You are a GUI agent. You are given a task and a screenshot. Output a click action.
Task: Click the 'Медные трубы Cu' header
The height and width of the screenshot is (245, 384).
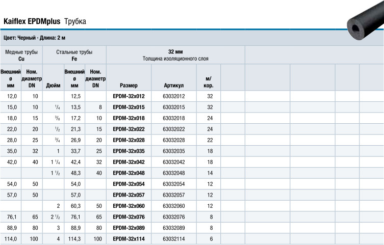(x=21, y=55)
